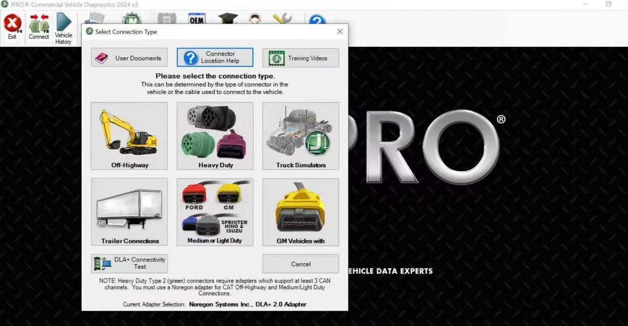Click the green gear icon in toolbar
Screen dimensions: 628x326
coord(132,18)
